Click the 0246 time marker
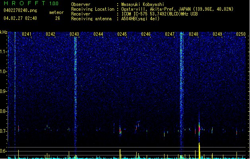250x159 pixels. coord(146,34)
